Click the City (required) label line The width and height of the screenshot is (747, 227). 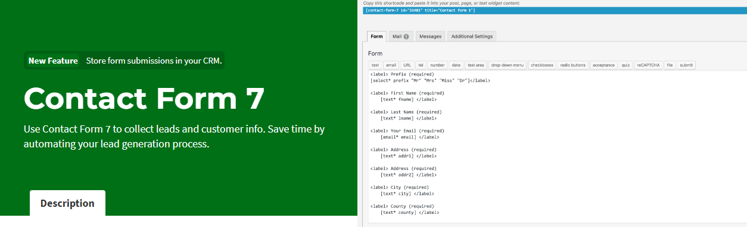[399, 188]
